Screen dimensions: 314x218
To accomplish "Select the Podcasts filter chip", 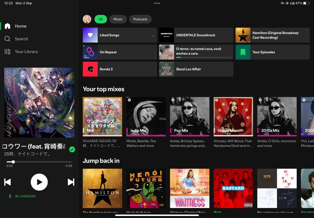I will pos(140,19).
